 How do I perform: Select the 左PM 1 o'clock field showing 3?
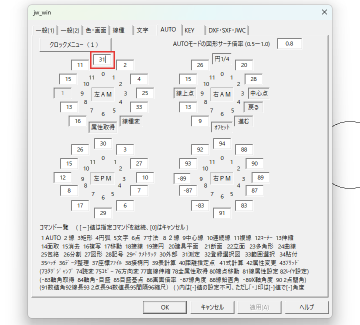tap(125, 149)
